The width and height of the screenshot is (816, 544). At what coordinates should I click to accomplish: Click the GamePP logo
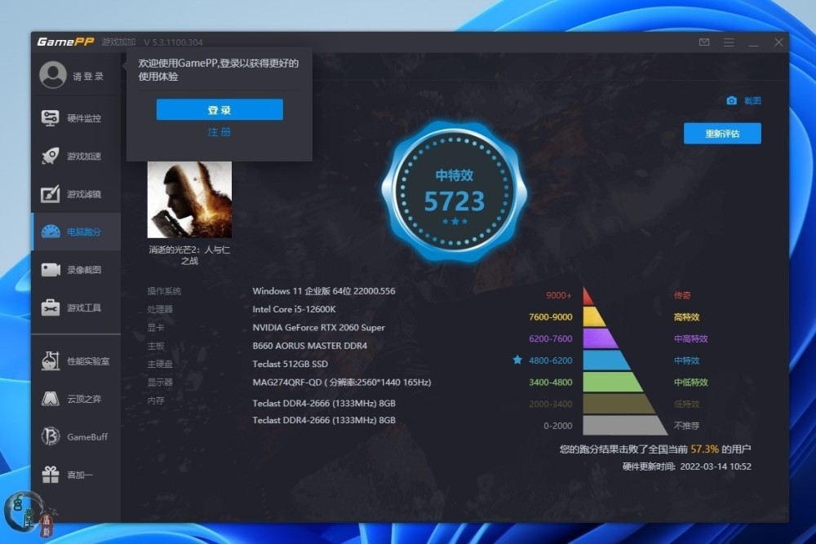pos(65,42)
